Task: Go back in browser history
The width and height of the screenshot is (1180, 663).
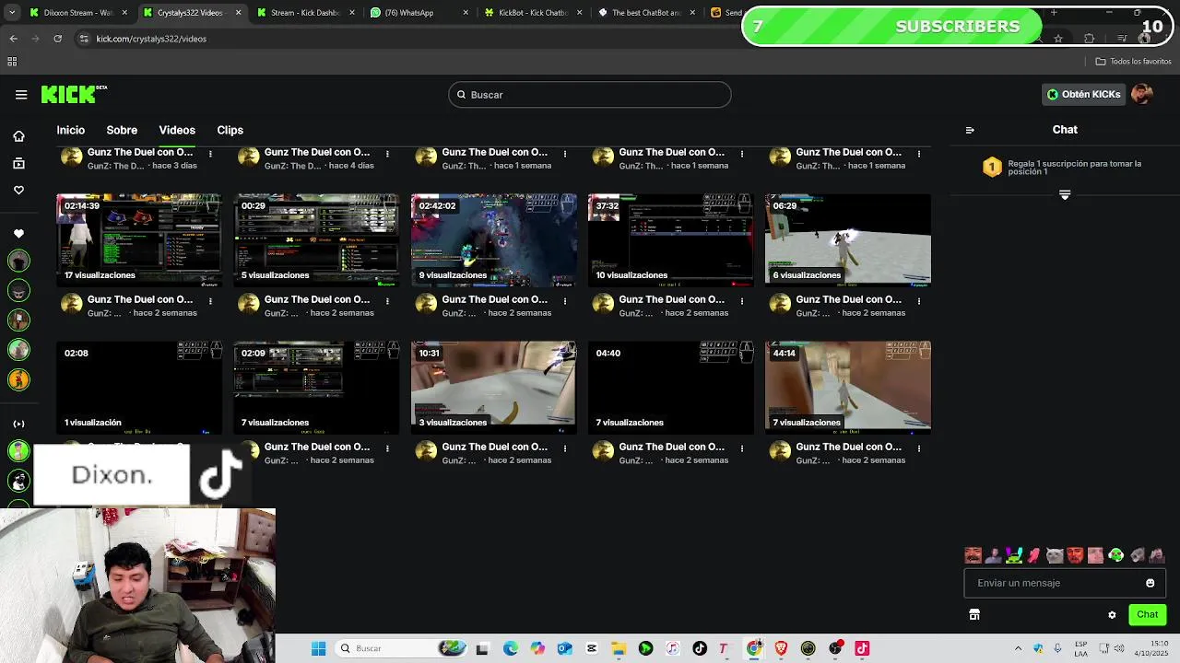Action: (x=13, y=39)
